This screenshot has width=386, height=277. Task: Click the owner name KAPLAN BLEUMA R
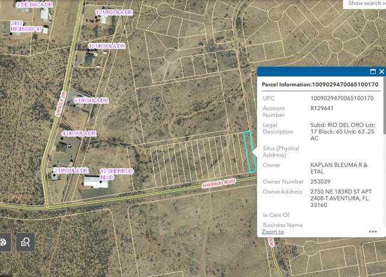pos(339,168)
